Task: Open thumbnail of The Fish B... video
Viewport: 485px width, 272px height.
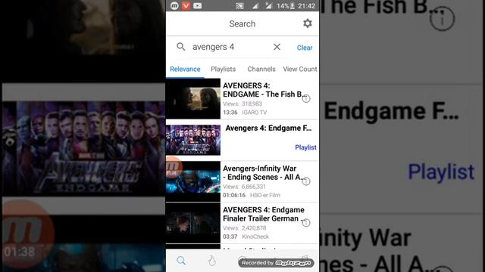Action: 193,99
